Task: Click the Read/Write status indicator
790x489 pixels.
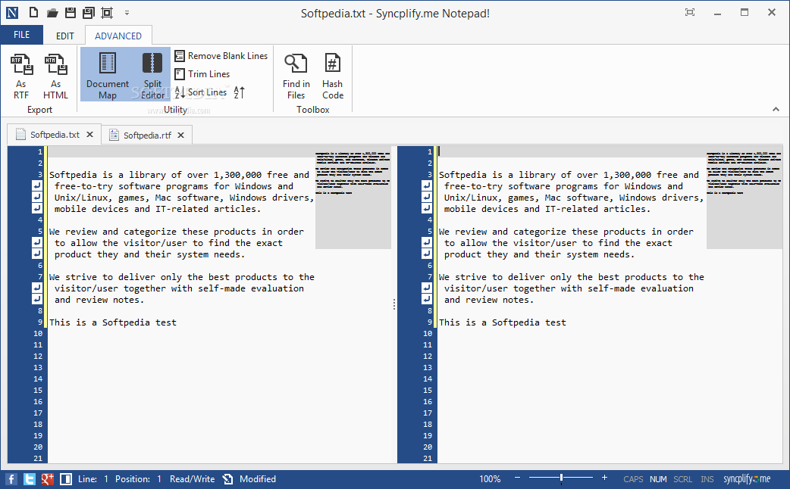Action: point(192,479)
